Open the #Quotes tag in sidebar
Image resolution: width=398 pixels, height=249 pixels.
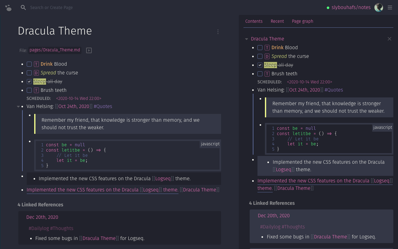click(334, 90)
